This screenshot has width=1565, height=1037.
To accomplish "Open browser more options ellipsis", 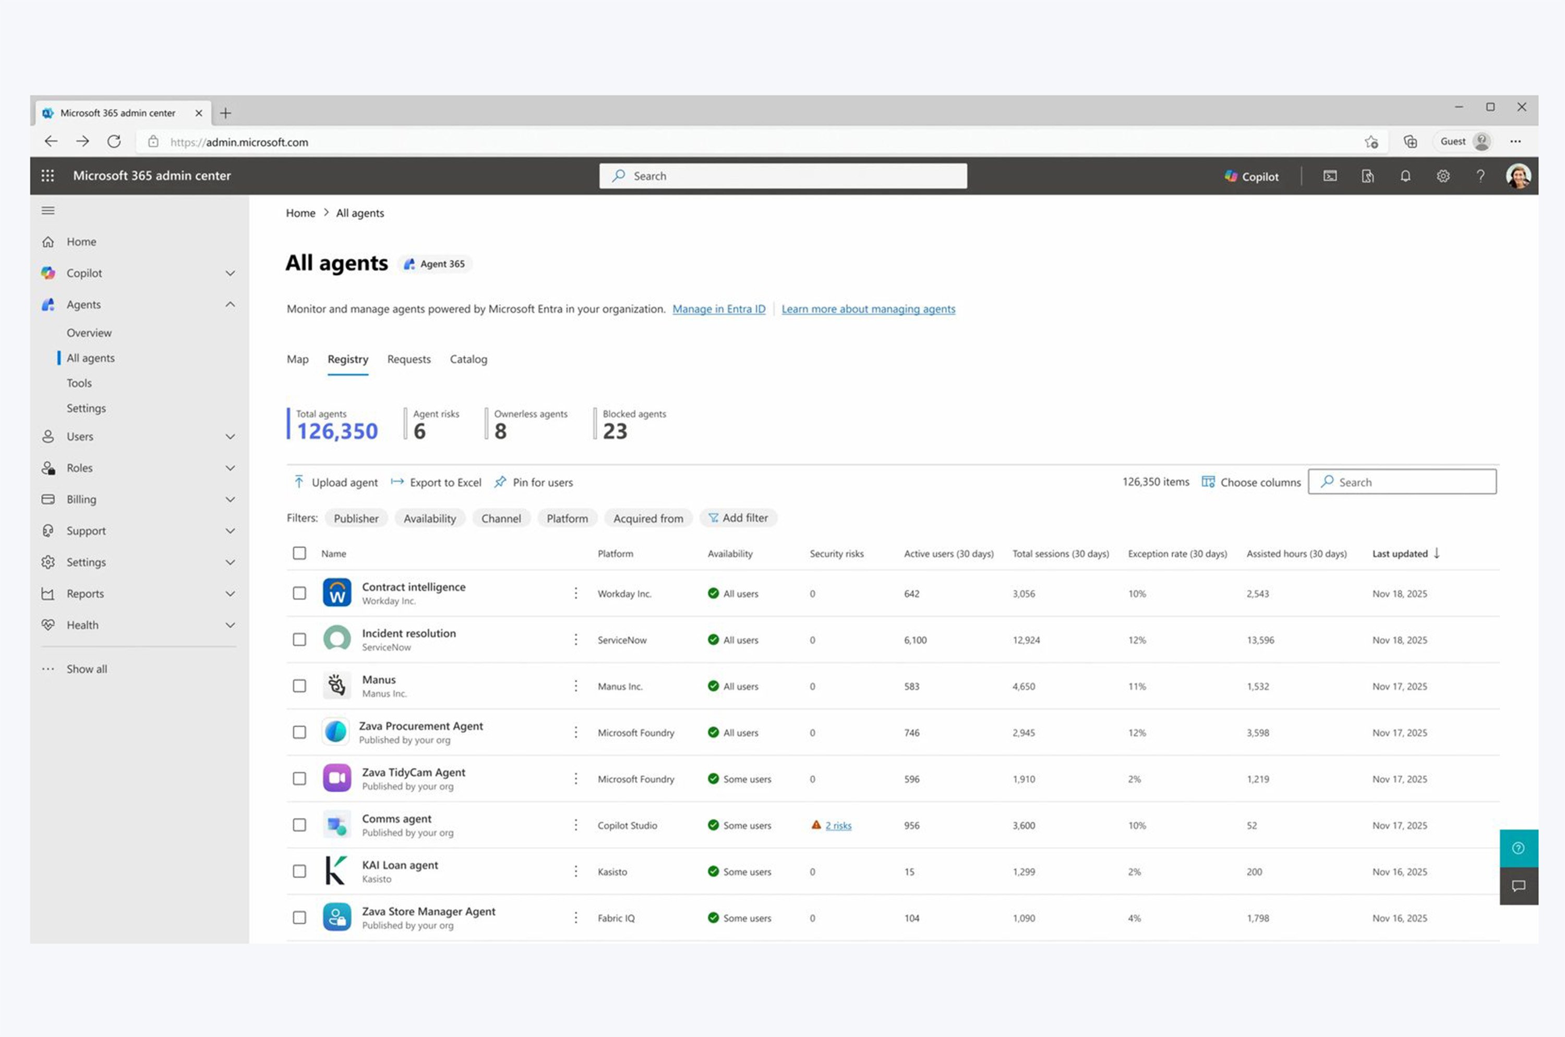I will click(1515, 141).
